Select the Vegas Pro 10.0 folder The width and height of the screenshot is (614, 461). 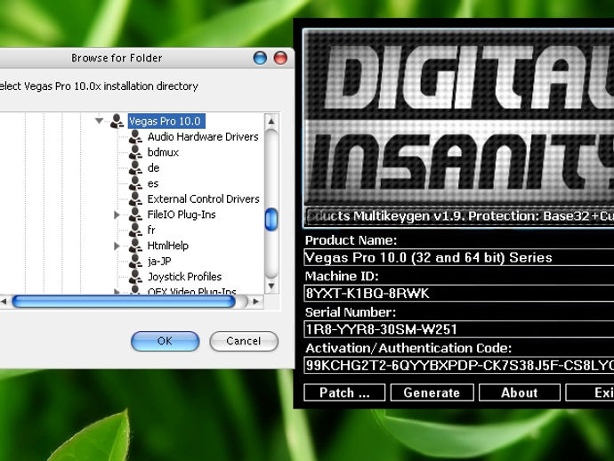pos(165,121)
